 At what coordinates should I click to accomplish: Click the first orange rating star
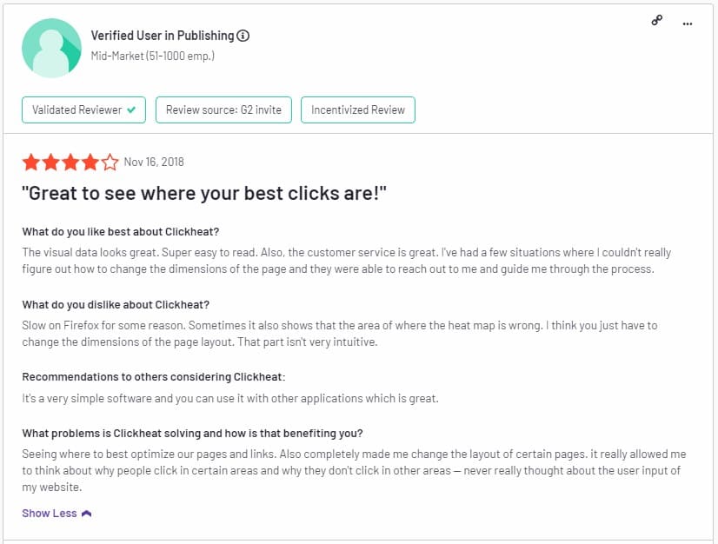(31, 163)
